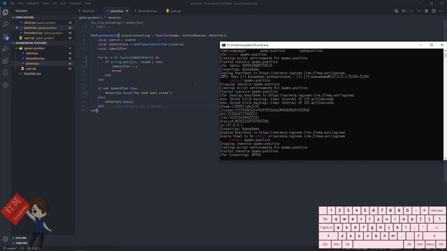Viewport: 447px width, 251px height.
Task: Click the right Alt key on on-screen keyboard
Action: 409,244
